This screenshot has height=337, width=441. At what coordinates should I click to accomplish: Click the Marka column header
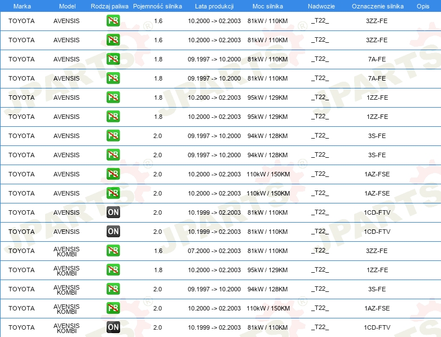tap(22, 6)
